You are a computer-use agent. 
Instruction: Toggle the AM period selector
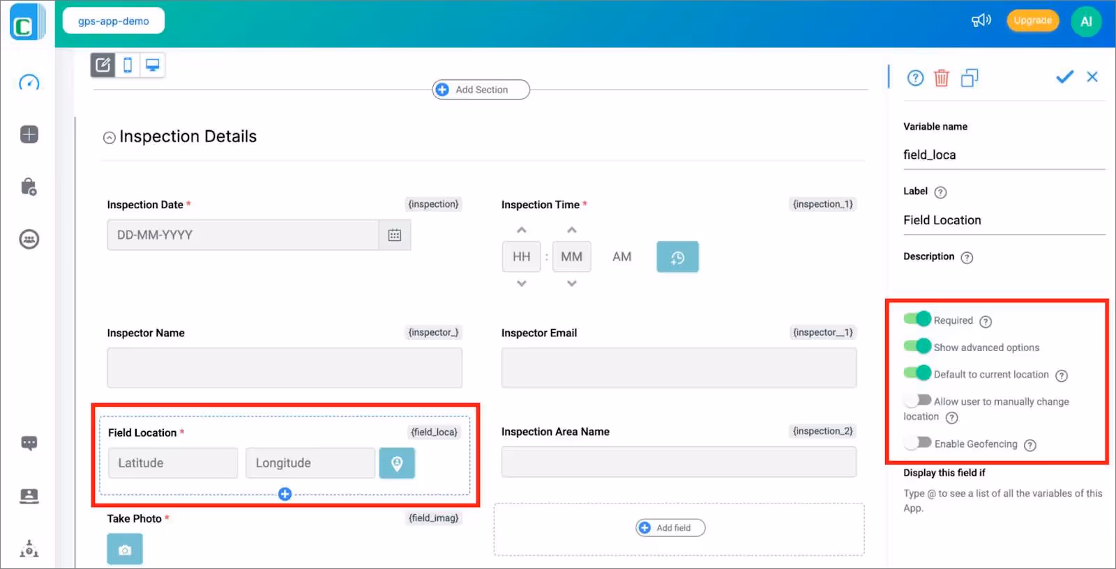pyautogui.click(x=622, y=257)
